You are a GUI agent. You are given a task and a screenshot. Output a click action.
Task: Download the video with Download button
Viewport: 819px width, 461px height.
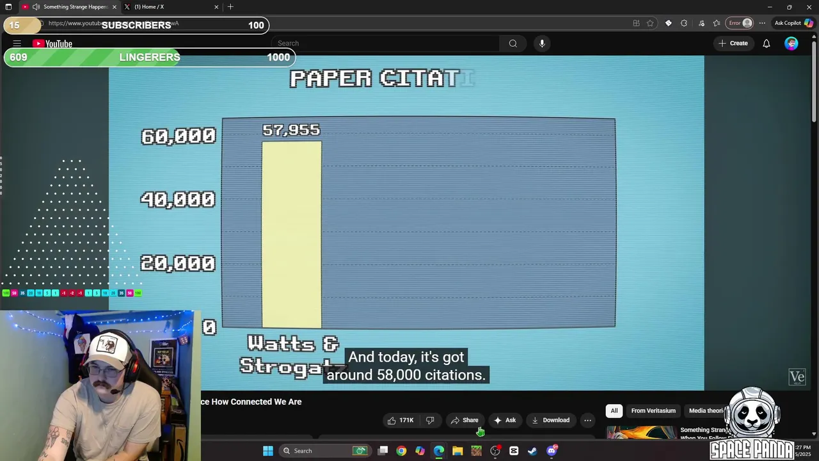550,420
